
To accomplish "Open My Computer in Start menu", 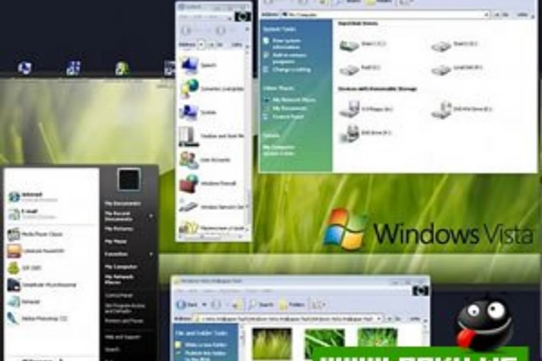I will pos(121,267).
